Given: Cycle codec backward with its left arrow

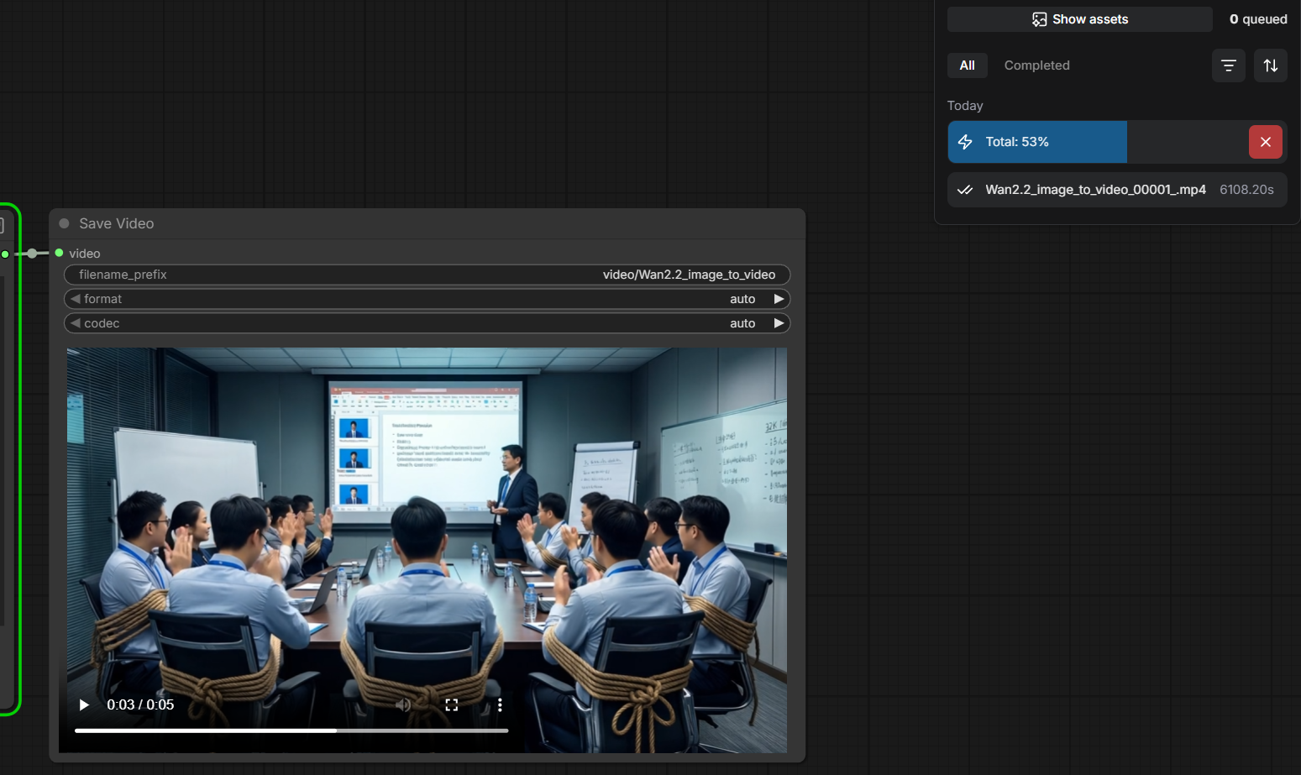Looking at the screenshot, I should click(x=77, y=322).
